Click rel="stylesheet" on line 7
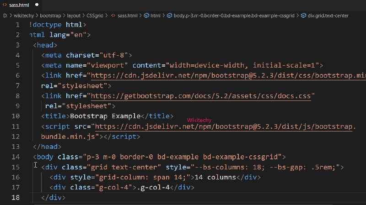Image resolution: width=366 pixels, height=205 pixels. [74, 86]
